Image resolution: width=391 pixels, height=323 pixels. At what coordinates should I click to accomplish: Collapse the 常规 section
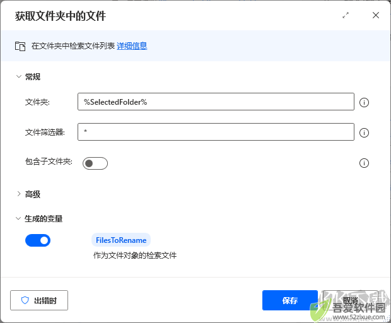(19, 76)
